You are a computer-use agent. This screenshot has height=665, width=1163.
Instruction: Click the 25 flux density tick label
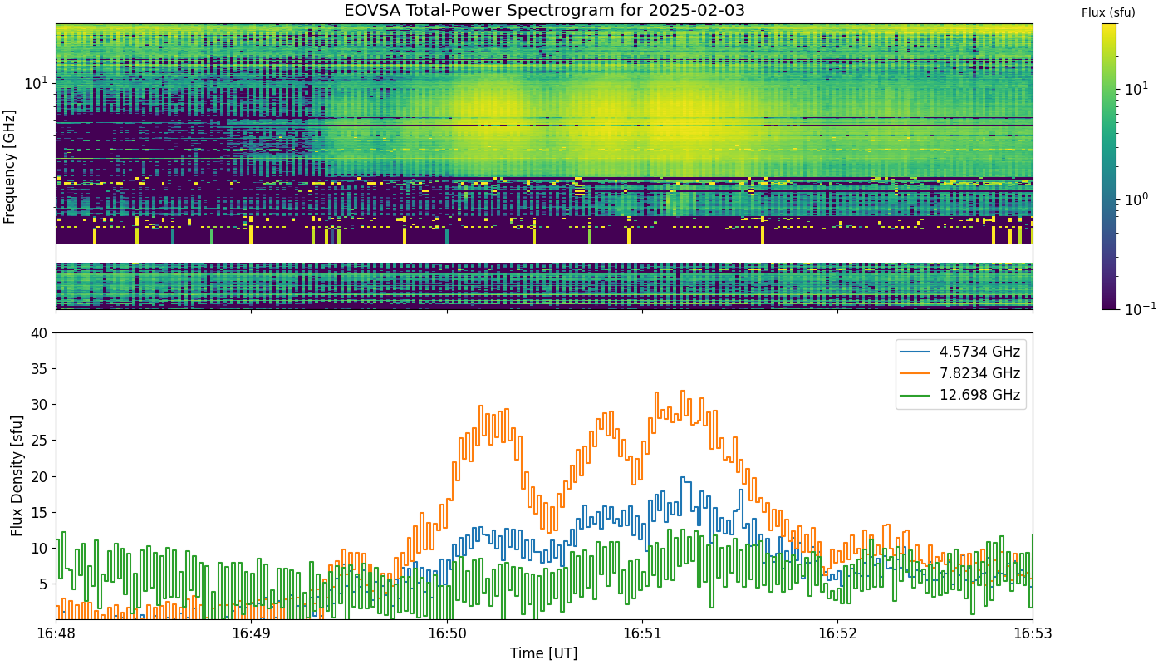pyautogui.click(x=39, y=441)
